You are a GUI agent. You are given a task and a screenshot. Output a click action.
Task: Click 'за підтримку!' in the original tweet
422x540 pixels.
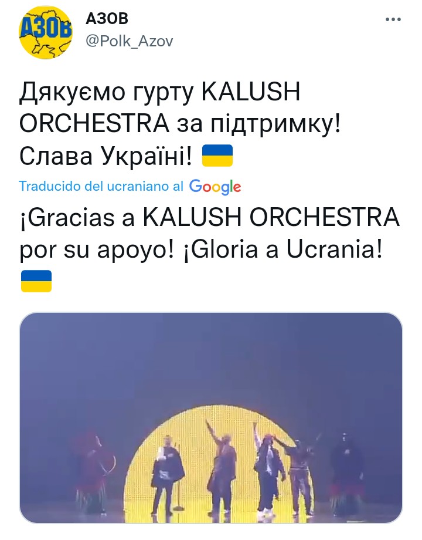point(258,124)
